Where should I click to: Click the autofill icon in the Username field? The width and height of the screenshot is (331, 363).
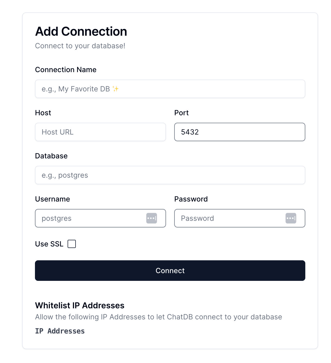click(152, 218)
